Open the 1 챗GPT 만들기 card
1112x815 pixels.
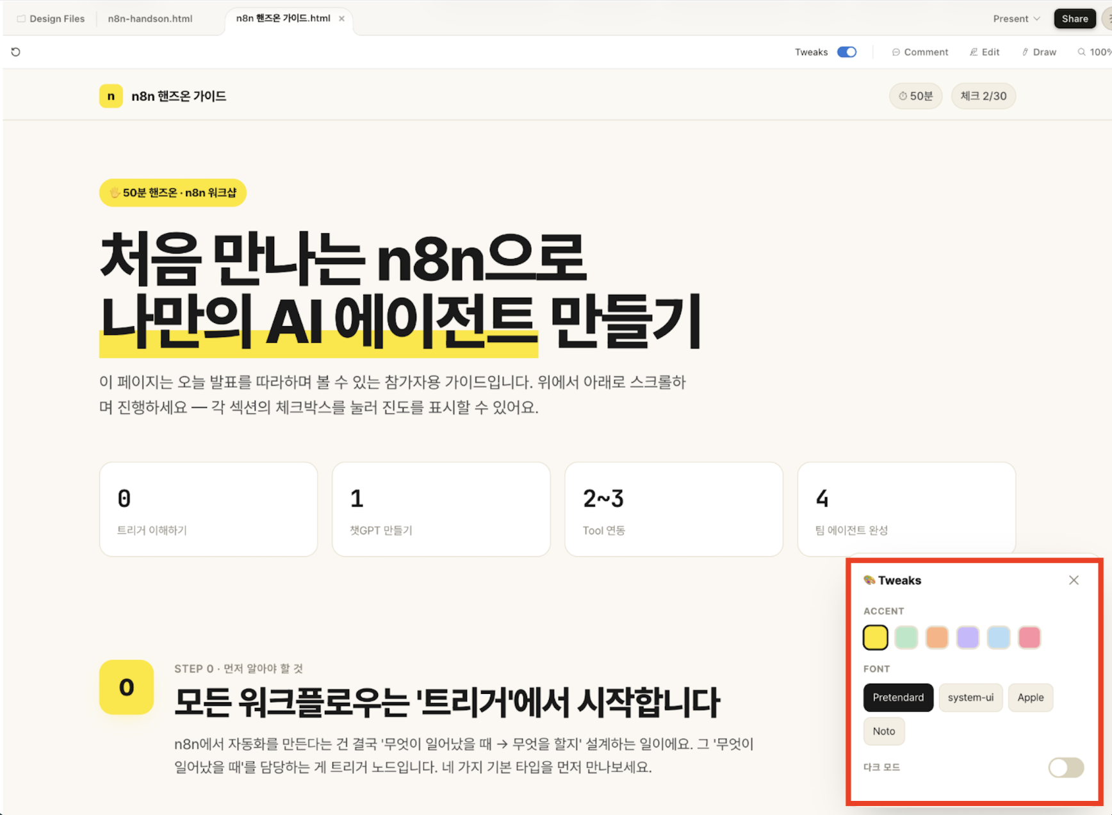coord(441,509)
